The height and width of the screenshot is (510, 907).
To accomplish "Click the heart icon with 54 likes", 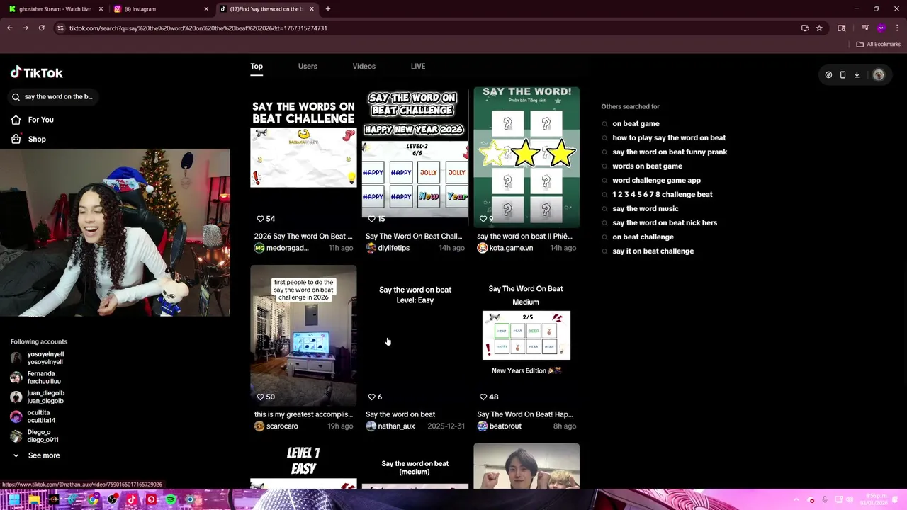I will tap(260, 219).
